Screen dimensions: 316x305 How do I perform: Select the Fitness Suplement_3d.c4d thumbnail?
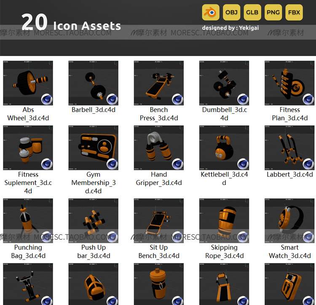(28, 148)
